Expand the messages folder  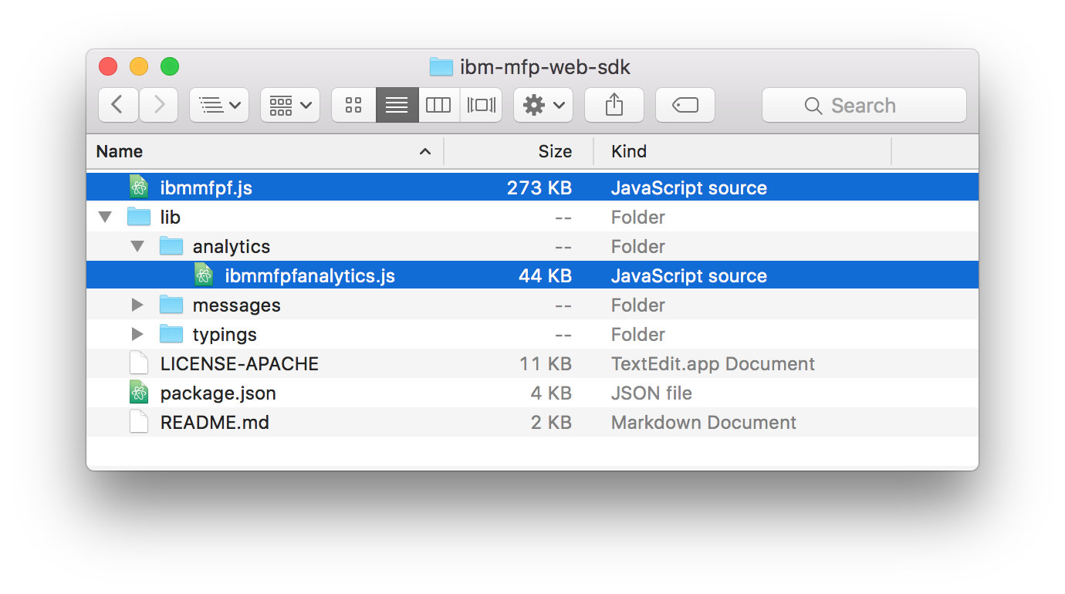pos(137,305)
